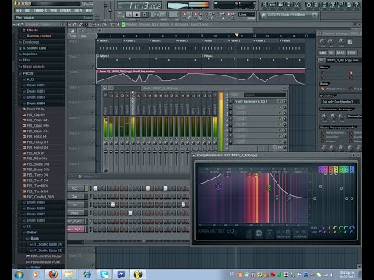This screenshot has height=280, width=374.
Task: Switch to the MISC tab in channel settings
Action: (340, 53)
